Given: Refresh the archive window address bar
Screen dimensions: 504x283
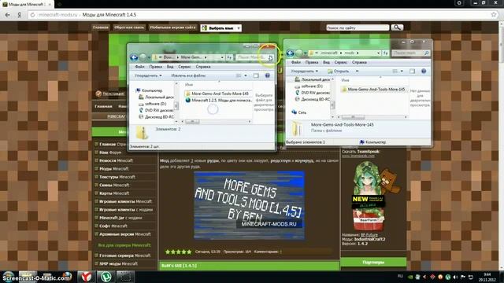Looking at the screenshot, I should pos(229,57).
